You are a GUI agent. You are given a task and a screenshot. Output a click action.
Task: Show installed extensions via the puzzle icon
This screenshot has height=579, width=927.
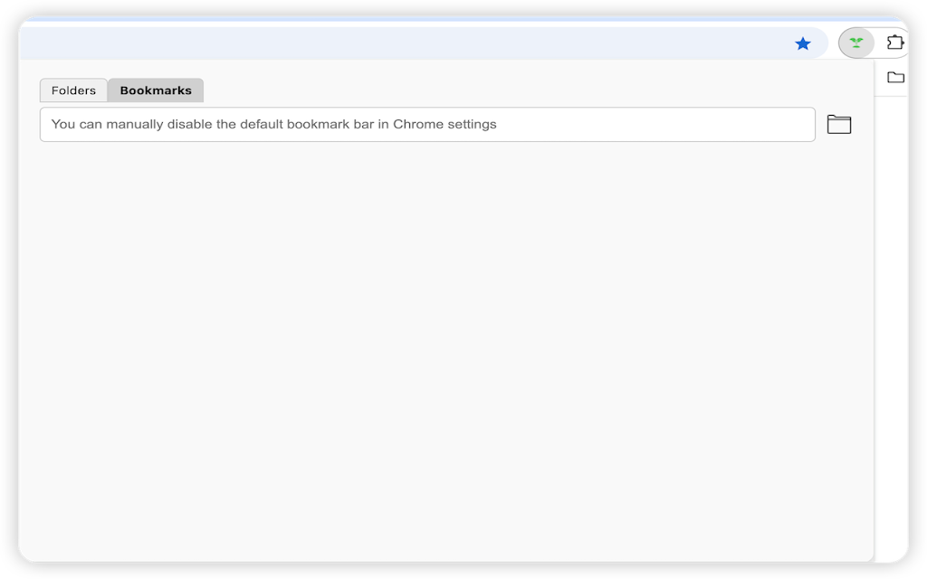click(894, 43)
